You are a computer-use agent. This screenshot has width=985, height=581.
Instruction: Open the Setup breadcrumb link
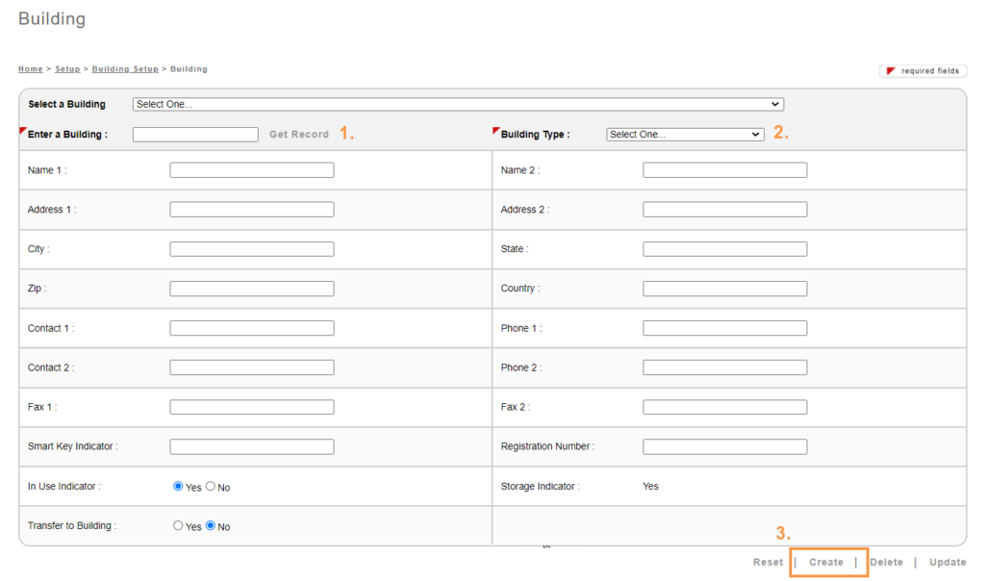(x=67, y=69)
